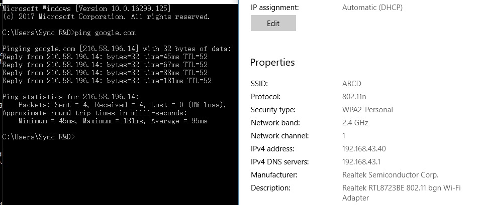Click Realtek Semiconductor Corp. manufacturer text
Screen dimensions: 484x205
(390, 175)
